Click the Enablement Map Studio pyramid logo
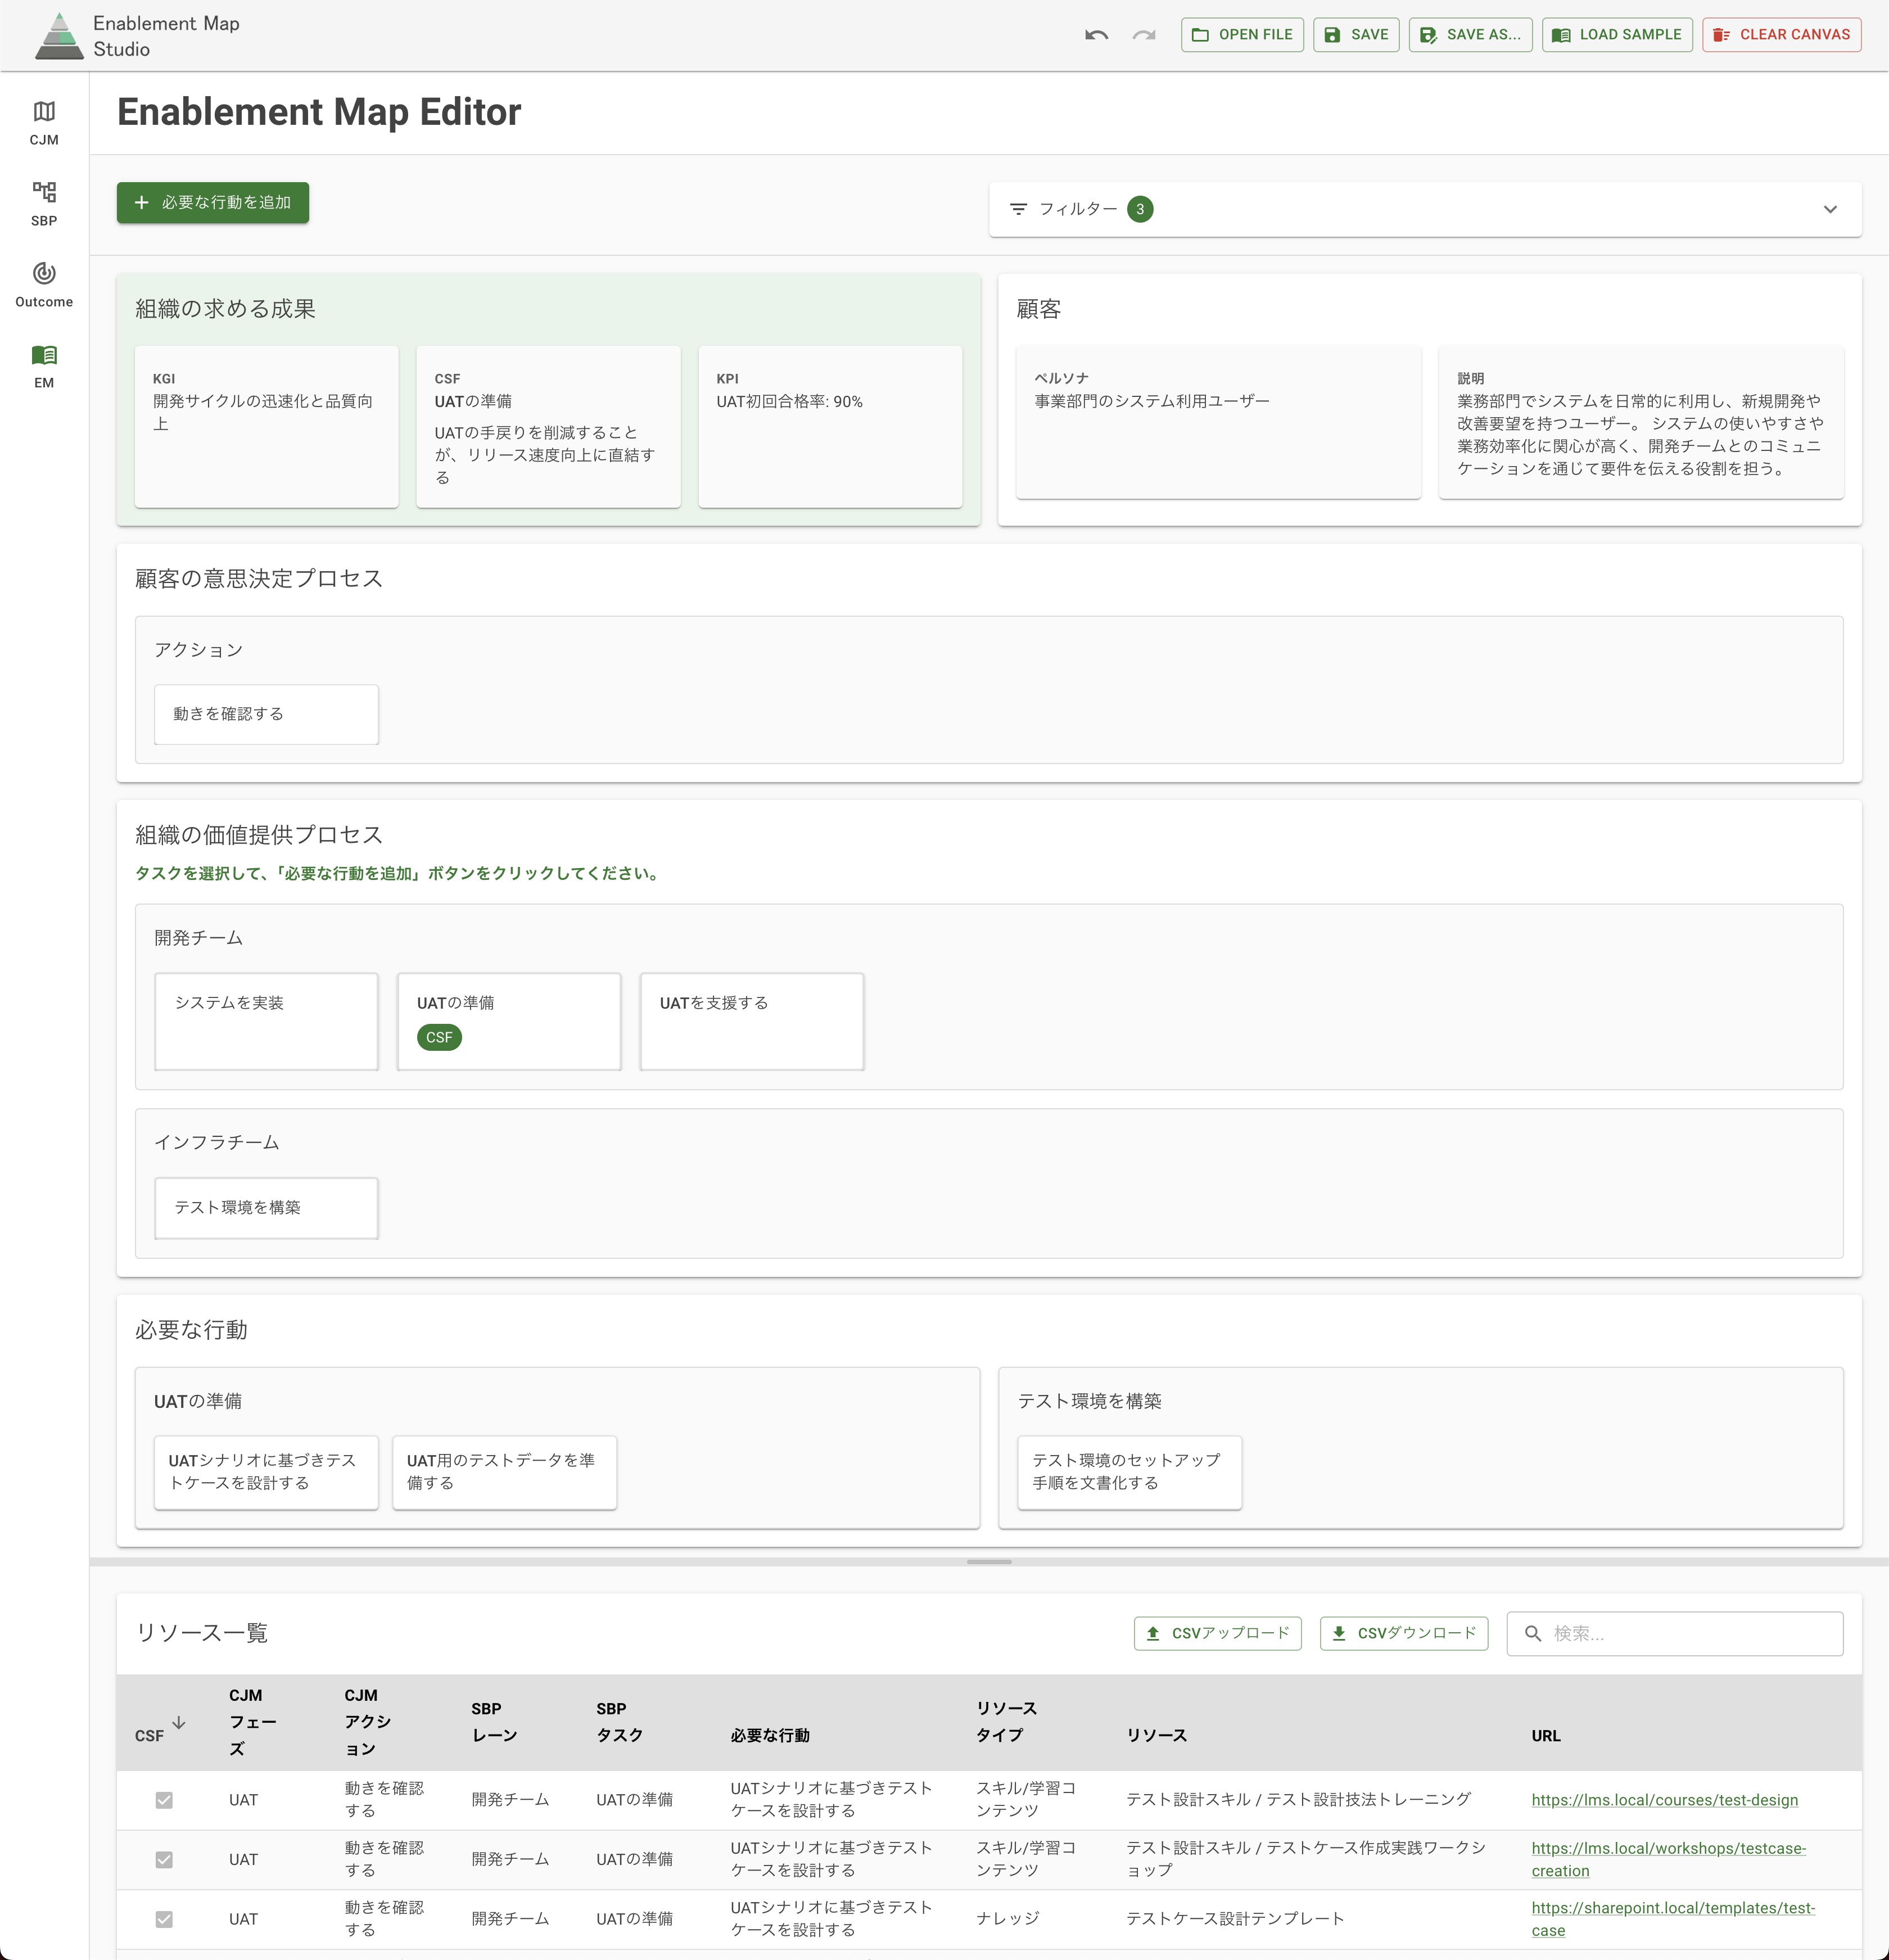Image resolution: width=1889 pixels, height=1960 pixels. [x=59, y=36]
